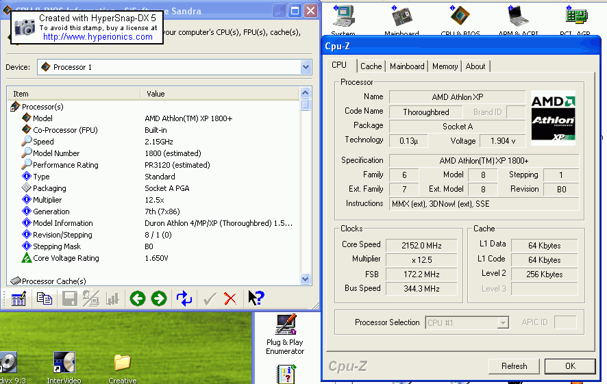
Task: Click the list's scroll down arrow
Action: point(306,279)
